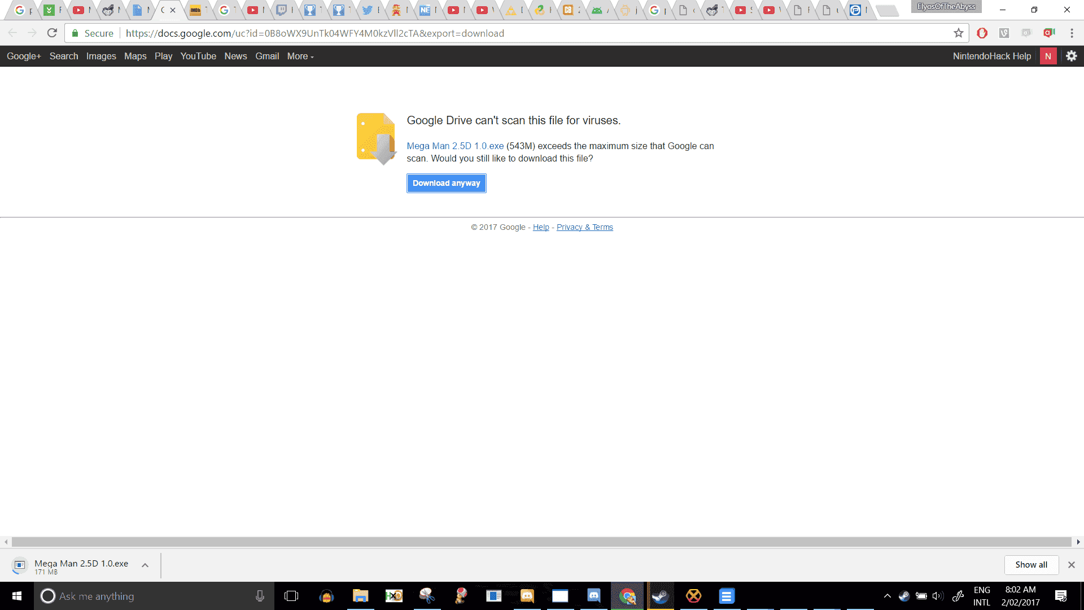Open Gmail from the Google bar
The image size is (1084, 610).
click(x=267, y=56)
